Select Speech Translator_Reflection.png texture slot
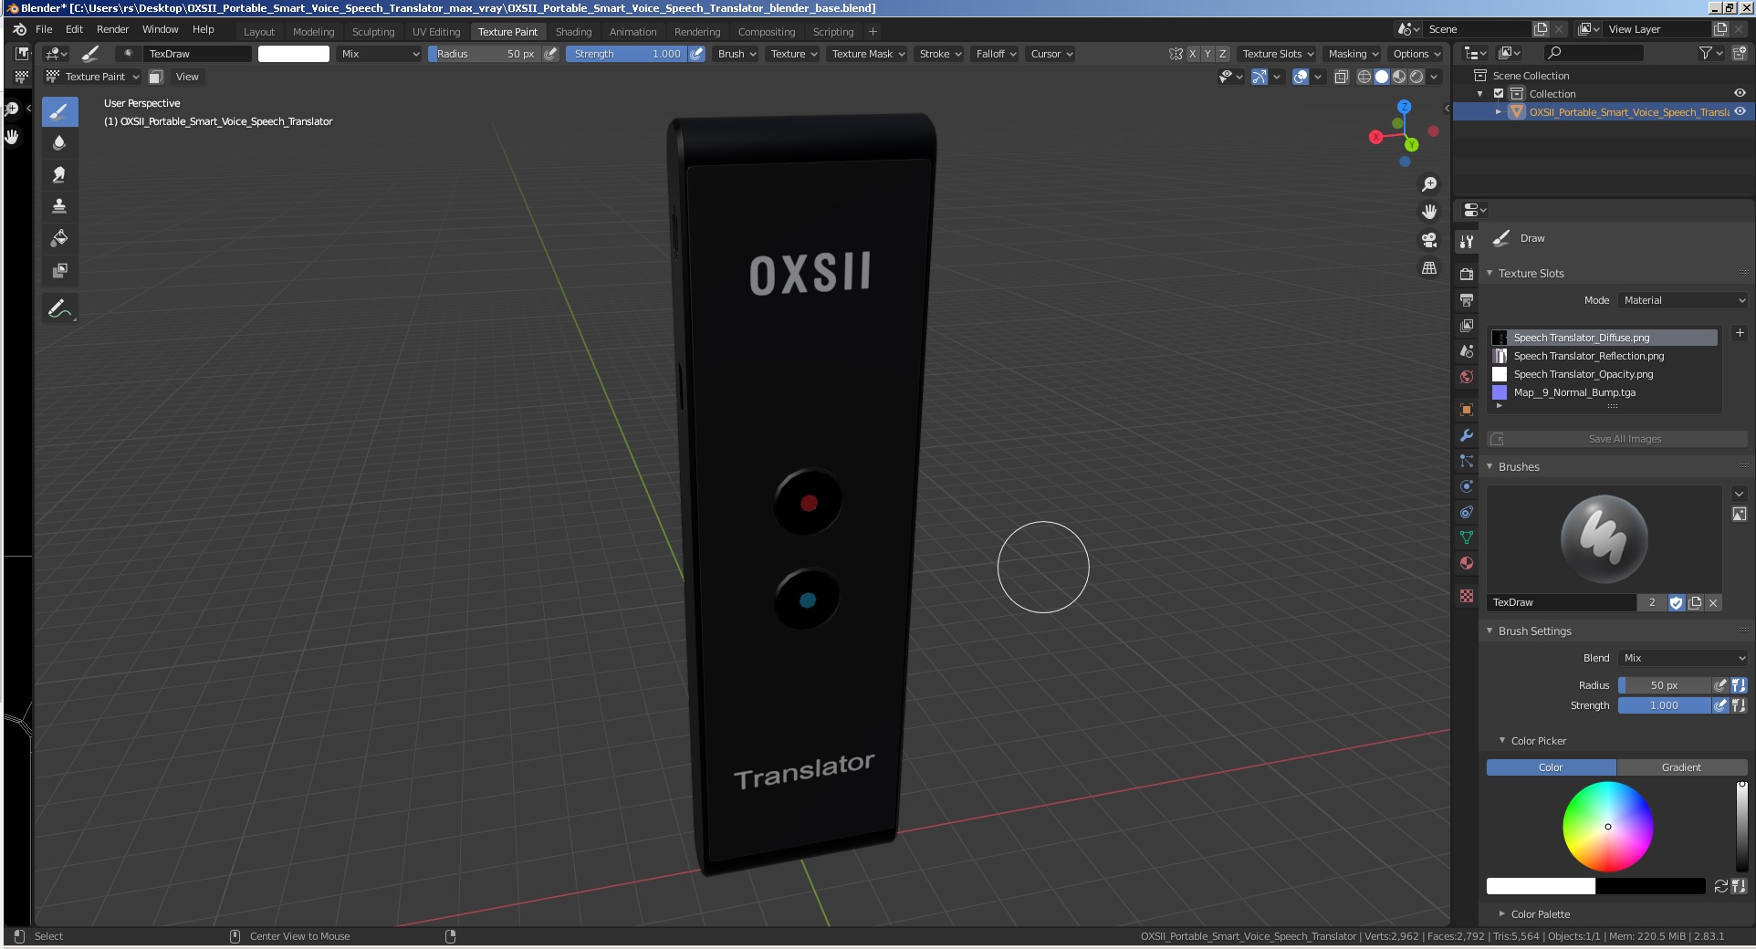 (x=1604, y=356)
